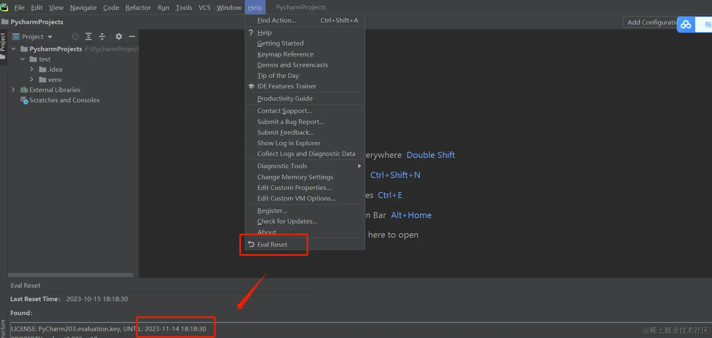Image resolution: width=712 pixels, height=338 pixels.
Task: Select Show Log in Explorer
Action: tap(305, 143)
